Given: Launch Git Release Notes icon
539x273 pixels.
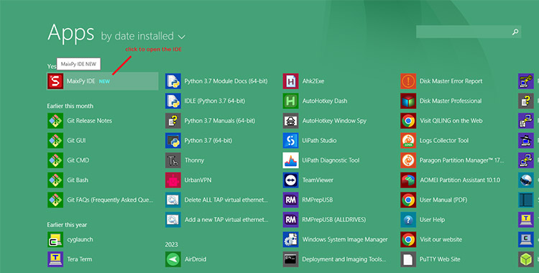Looking at the screenshot, I should click(x=55, y=121).
